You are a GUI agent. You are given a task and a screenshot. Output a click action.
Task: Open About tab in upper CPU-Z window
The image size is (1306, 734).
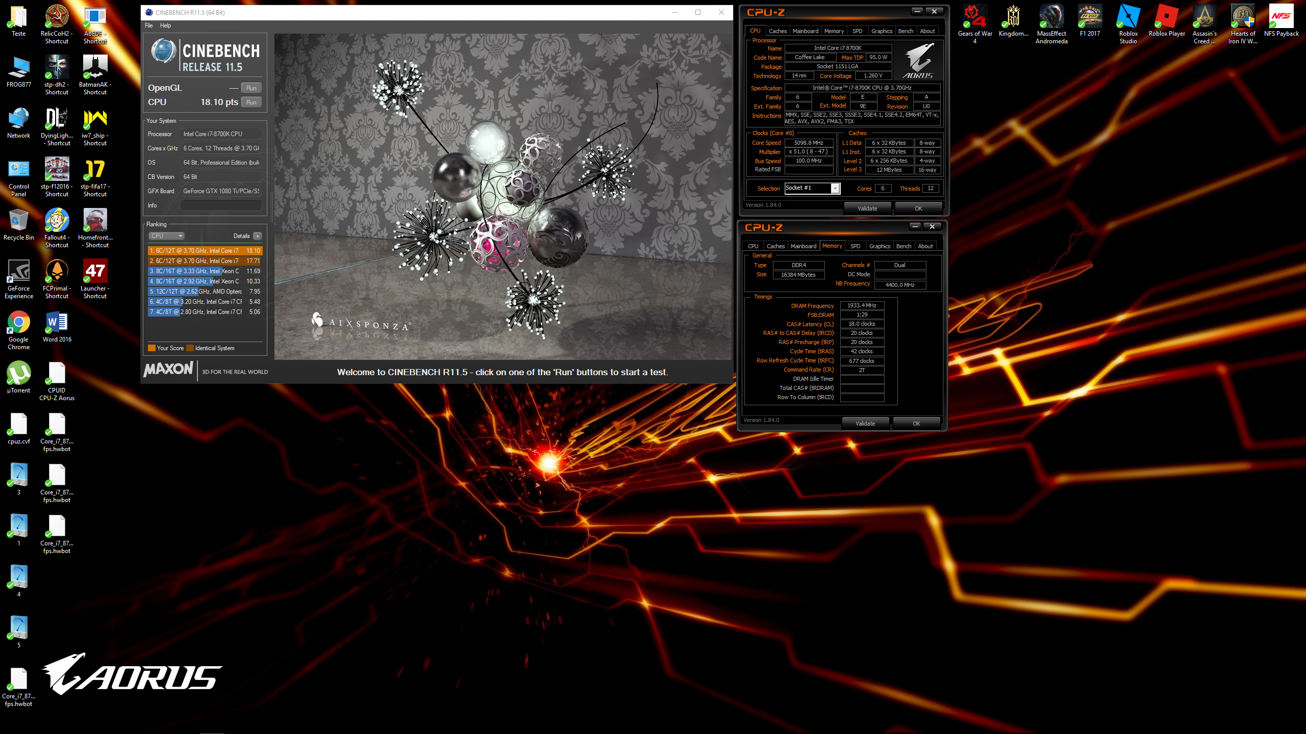[927, 31]
